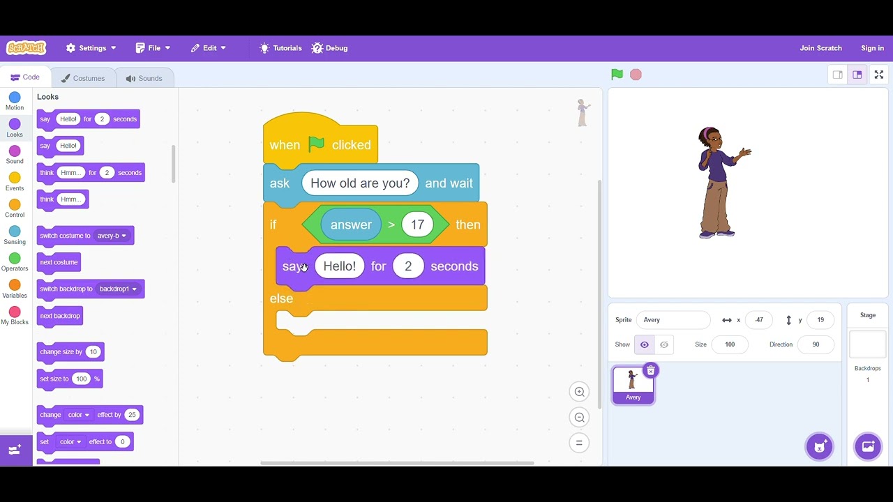893x502 pixels.
Task: Click the next costume palette block
Action: click(59, 262)
